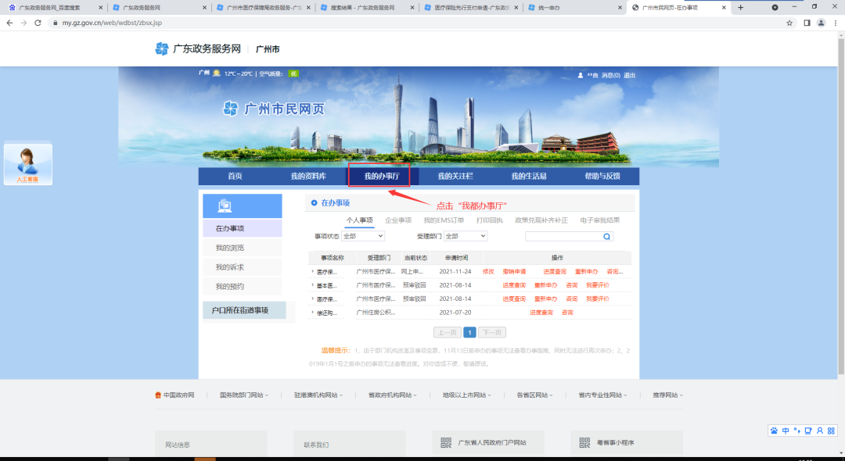Click 进度查询 on the first record
This screenshot has width=845, height=461.
555,271
